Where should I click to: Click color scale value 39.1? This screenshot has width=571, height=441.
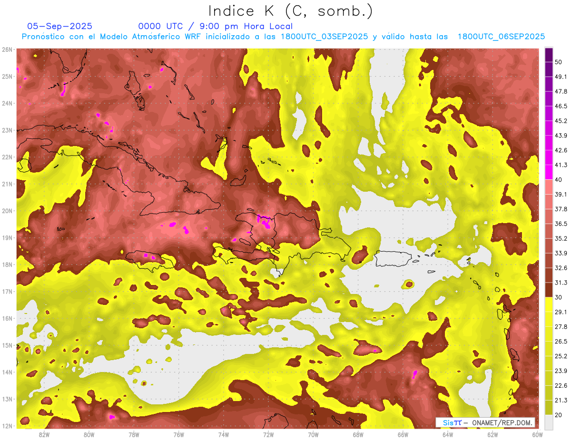click(561, 194)
